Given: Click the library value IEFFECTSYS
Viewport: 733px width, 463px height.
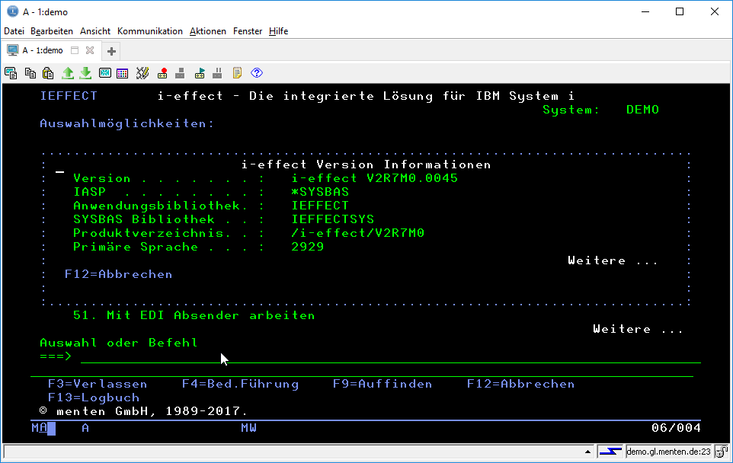Looking at the screenshot, I should [333, 219].
